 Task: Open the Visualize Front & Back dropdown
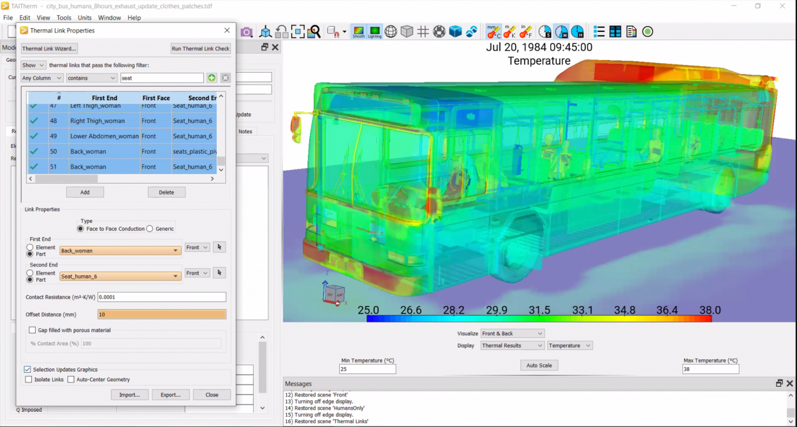click(513, 333)
